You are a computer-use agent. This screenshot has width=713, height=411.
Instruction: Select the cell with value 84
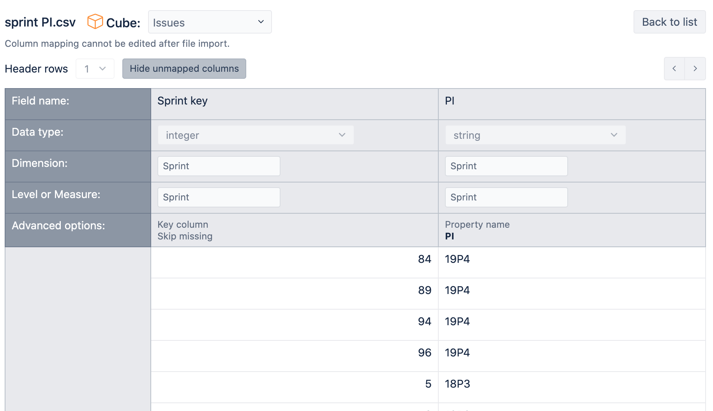[x=295, y=262]
